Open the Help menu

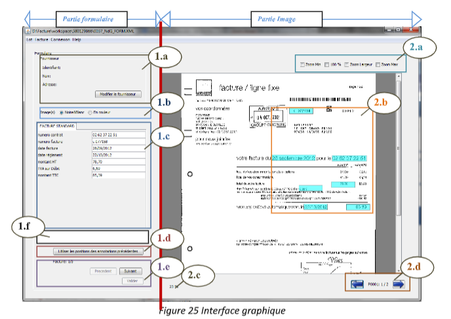click(x=77, y=40)
